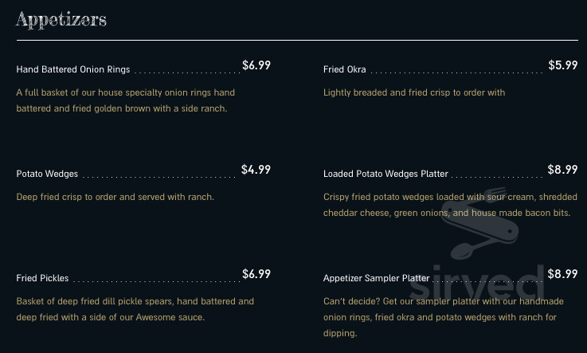Viewport: 587px width, 353px height.
Task: Click the Loaded Potato Wedges Platter $8.99 price
Action: 562,170
